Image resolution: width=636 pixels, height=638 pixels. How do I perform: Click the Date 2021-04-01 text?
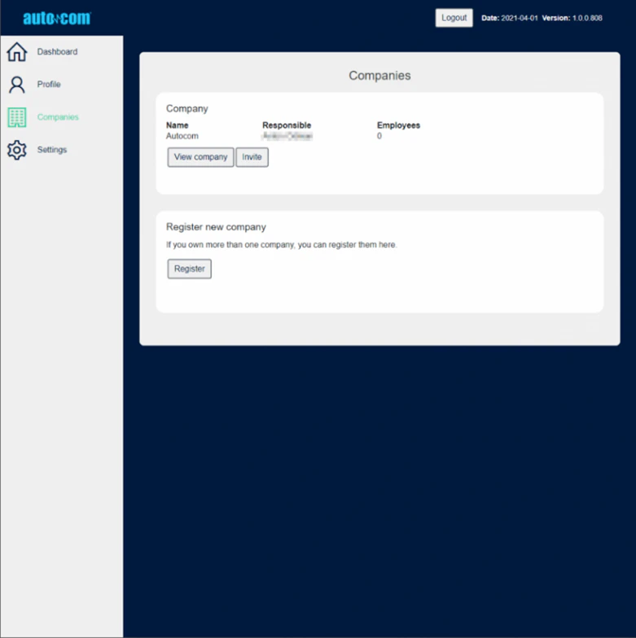[x=510, y=18]
